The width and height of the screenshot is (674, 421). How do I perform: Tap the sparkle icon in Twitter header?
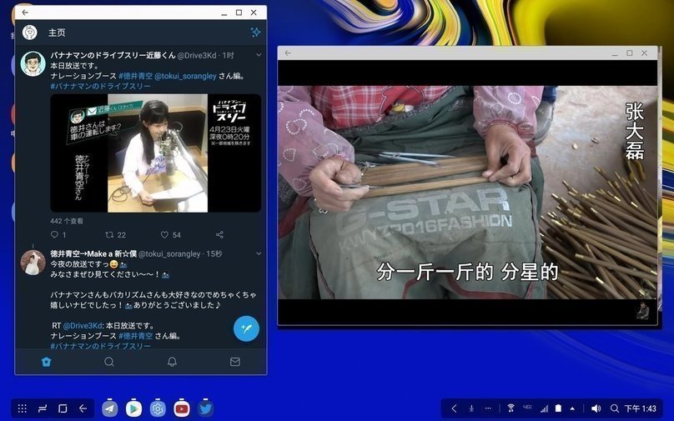click(255, 33)
